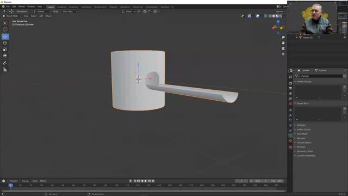Image resolution: width=348 pixels, height=196 pixels.
Task: Toggle the viewport gizmo display button
Action: coord(250,16)
